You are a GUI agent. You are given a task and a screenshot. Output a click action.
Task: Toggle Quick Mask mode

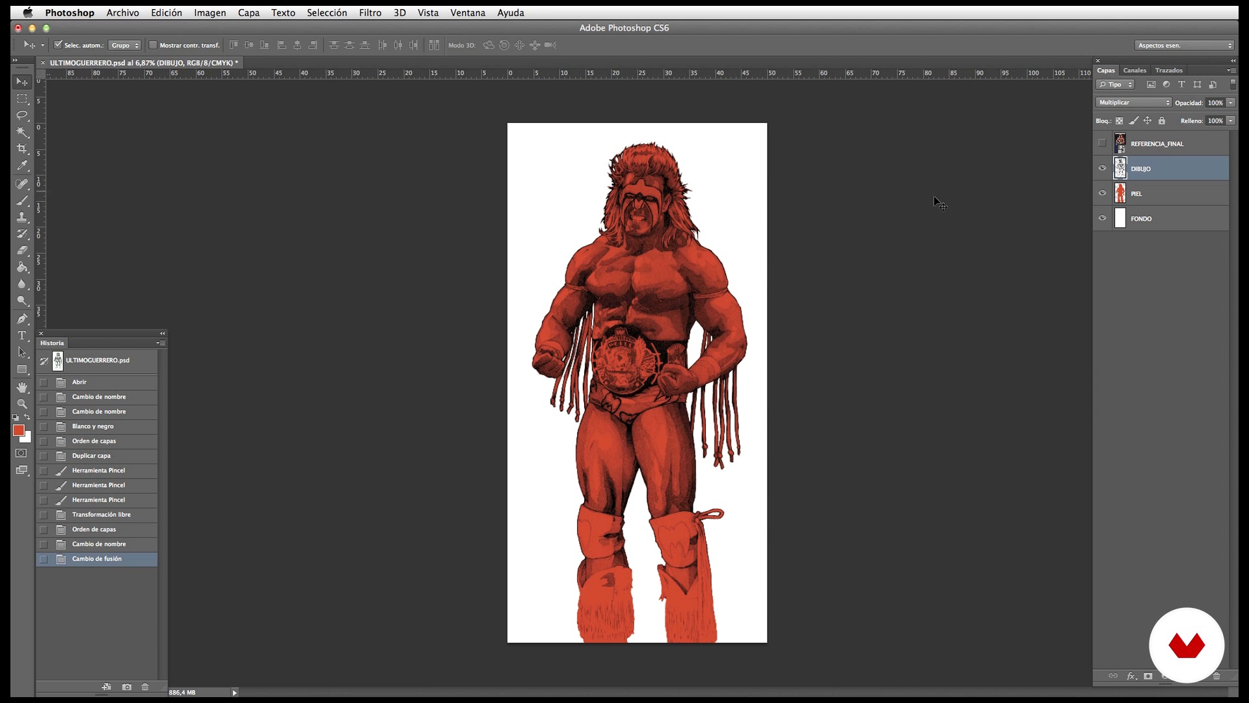coord(21,454)
